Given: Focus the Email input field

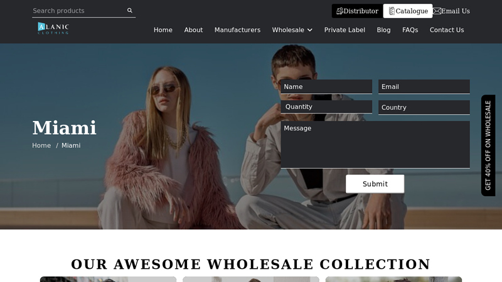Looking at the screenshot, I should pos(424,86).
